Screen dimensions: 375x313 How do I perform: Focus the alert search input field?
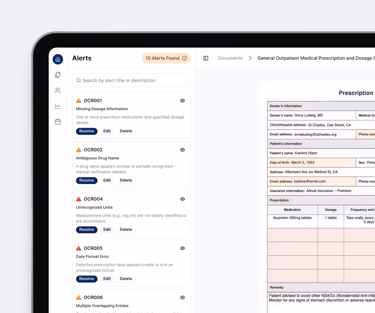132,81
